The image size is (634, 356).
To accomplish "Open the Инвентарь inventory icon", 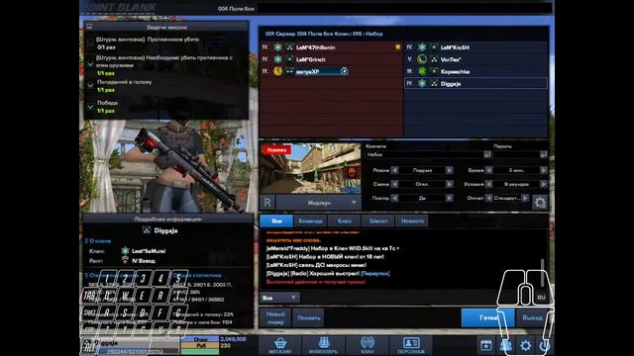I will tap(323, 345).
